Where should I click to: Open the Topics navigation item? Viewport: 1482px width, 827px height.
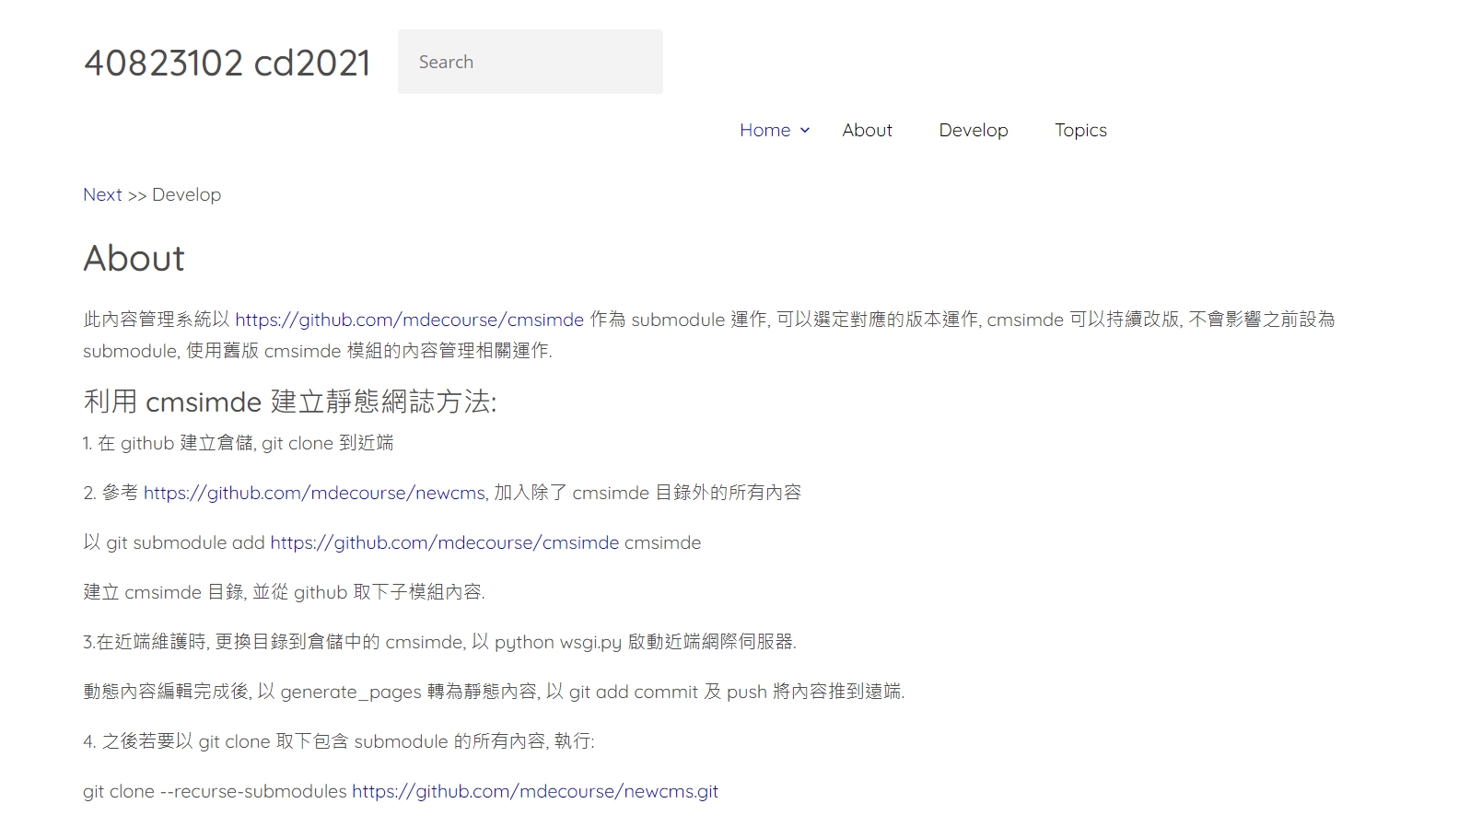pos(1080,130)
